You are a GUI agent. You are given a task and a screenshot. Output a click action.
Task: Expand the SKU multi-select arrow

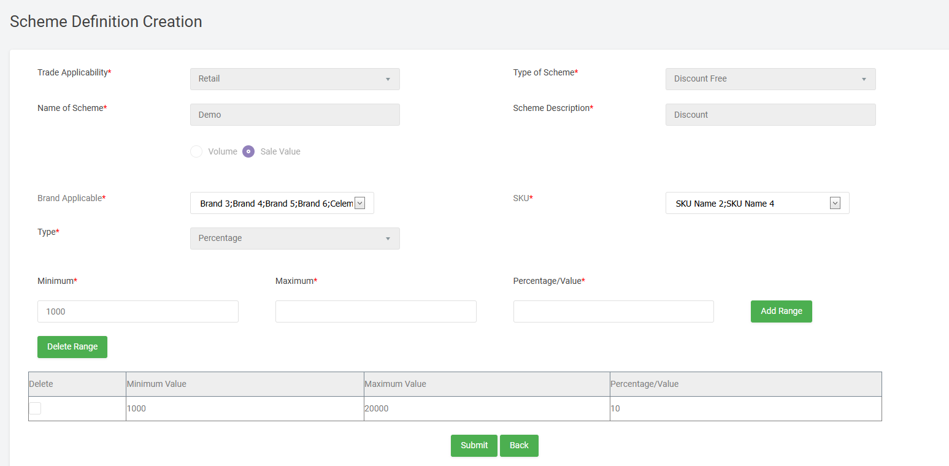pyautogui.click(x=835, y=203)
